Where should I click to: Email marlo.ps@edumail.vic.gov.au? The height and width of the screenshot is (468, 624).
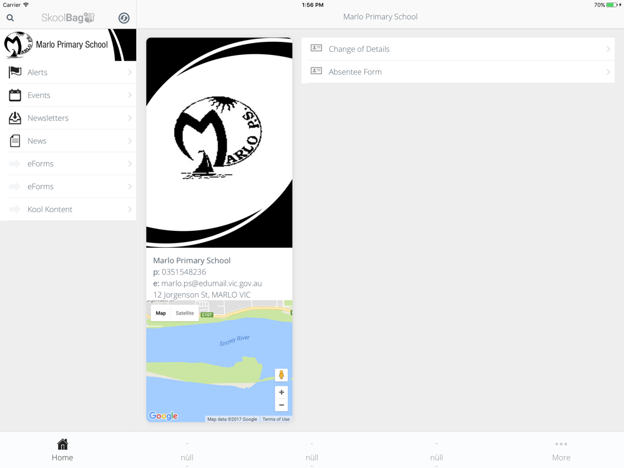tap(212, 283)
